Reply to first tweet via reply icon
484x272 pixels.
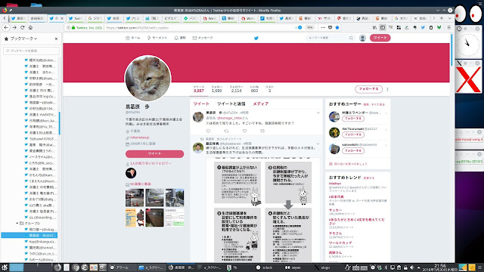click(x=208, y=131)
